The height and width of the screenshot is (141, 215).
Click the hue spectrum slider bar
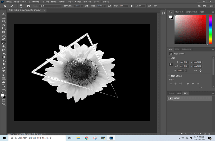(210, 29)
